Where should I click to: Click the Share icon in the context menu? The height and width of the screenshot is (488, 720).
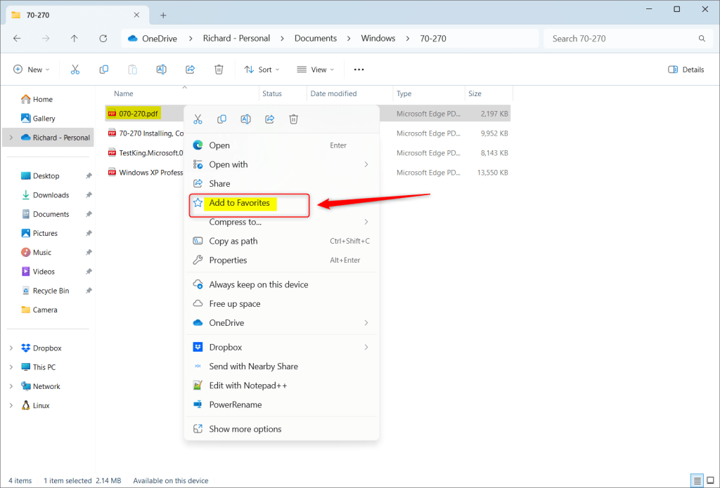point(269,119)
